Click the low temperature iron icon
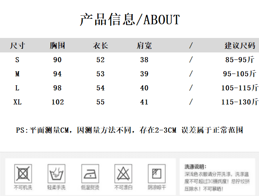Screen dimensions: 259x196 [x=90, y=174]
